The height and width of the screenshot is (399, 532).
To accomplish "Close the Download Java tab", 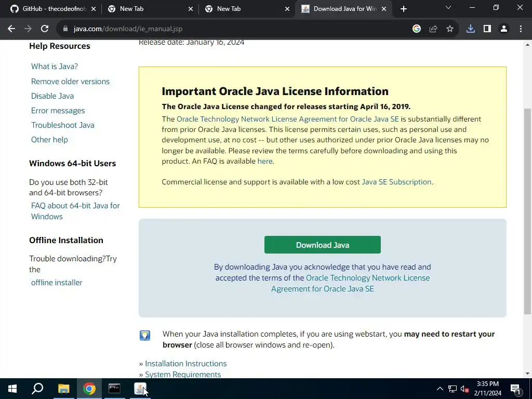I will pyautogui.click(x=384, y=9).
